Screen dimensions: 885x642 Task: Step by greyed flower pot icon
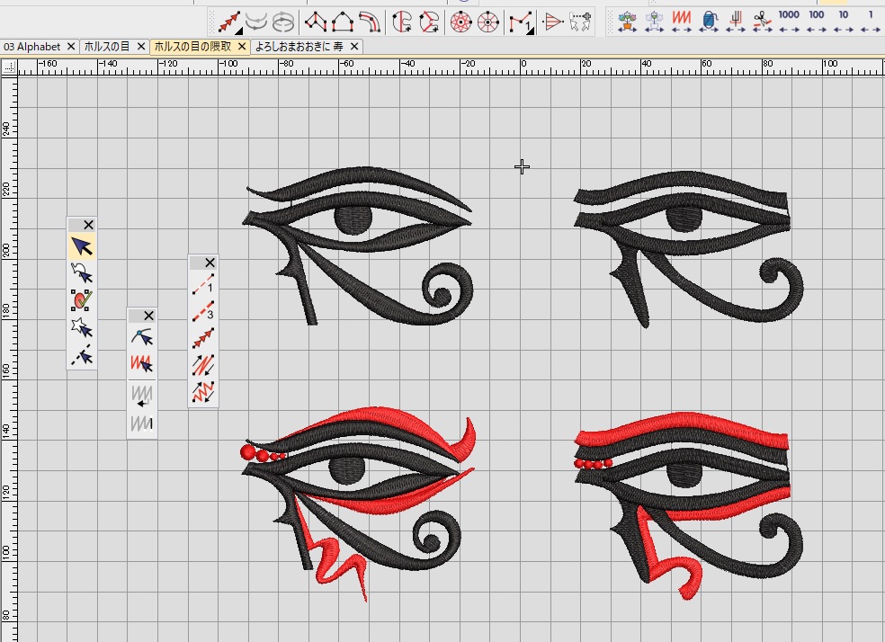click(654, 22)
